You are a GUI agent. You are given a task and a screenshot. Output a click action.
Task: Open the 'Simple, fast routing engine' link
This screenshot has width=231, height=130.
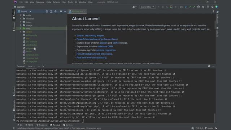(x=90, y=35)
